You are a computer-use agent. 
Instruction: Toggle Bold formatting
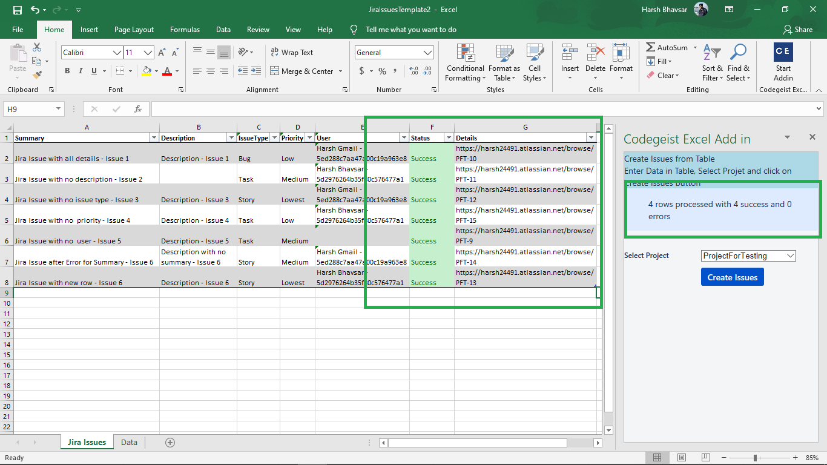[x=67, y=71]
